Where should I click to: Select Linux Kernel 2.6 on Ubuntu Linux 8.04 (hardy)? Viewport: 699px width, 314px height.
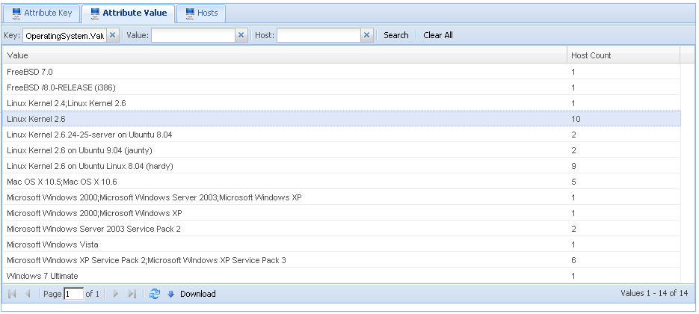pos(342,166)
